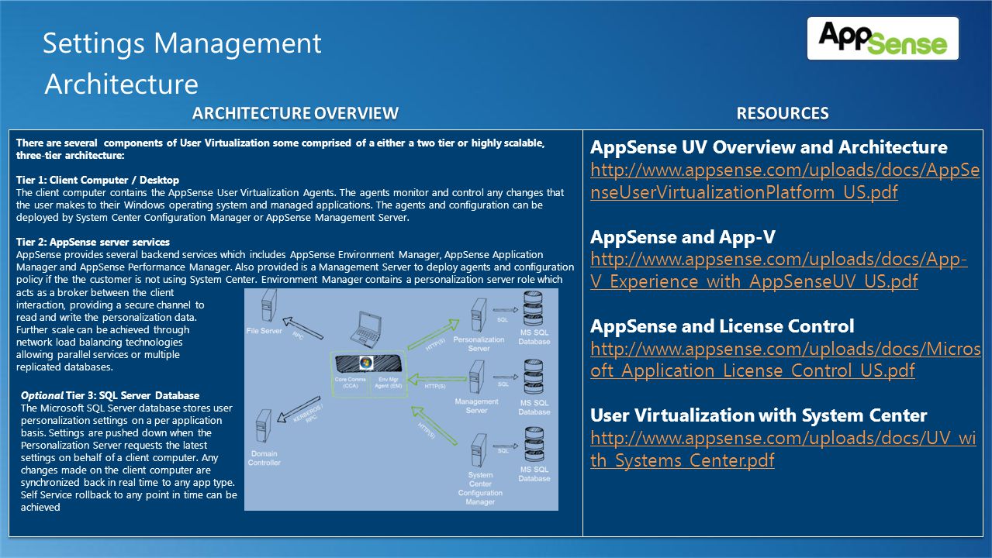This screenshot has height=558, width=992.
Task: Click the ARCHITECTURE OVERVIEW heading
Action: (x=296, y=113)
